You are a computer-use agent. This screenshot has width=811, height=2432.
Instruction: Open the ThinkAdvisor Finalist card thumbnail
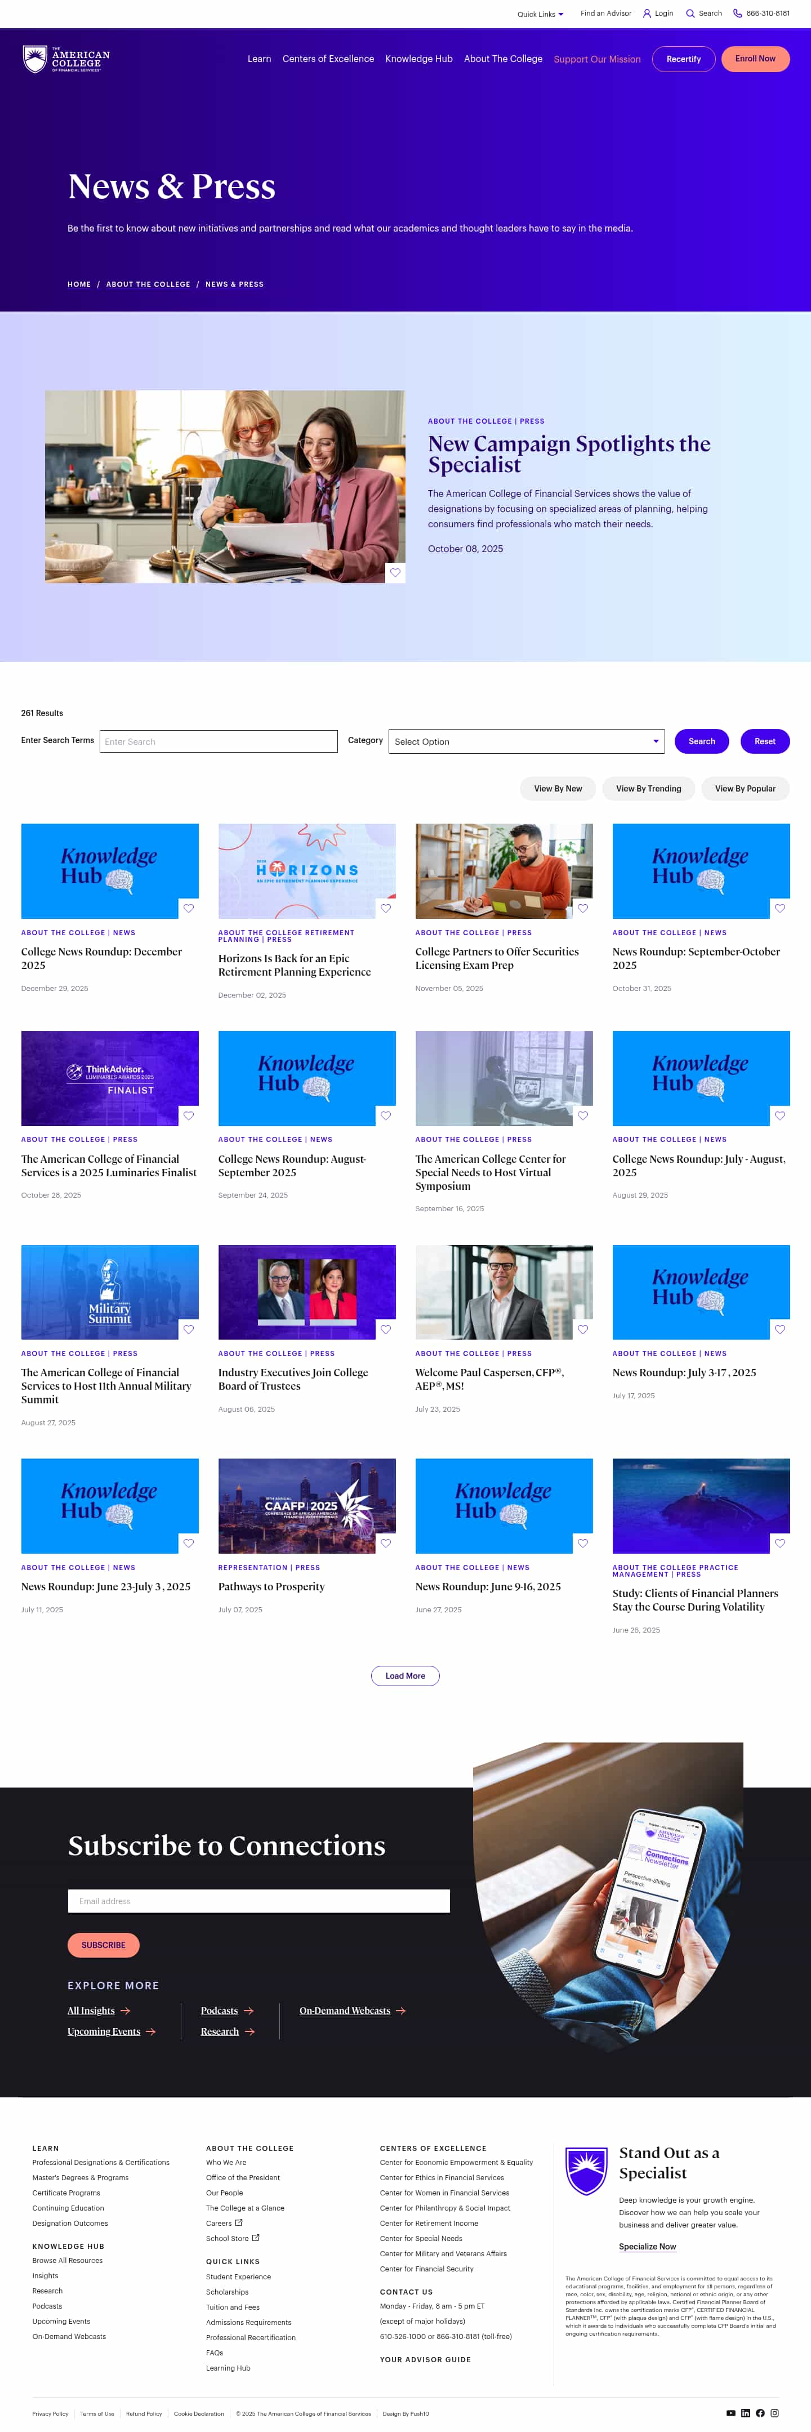tap(110, 1078)
